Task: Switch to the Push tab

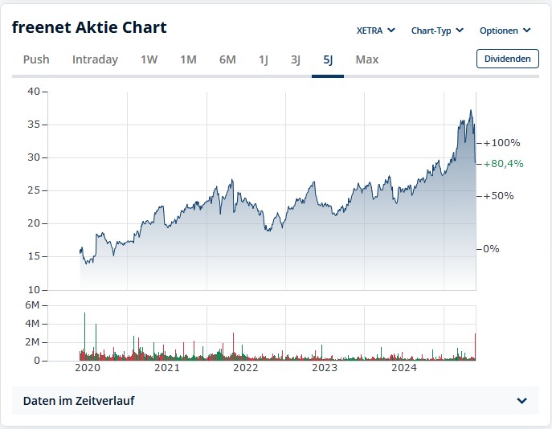Action: 36,59
